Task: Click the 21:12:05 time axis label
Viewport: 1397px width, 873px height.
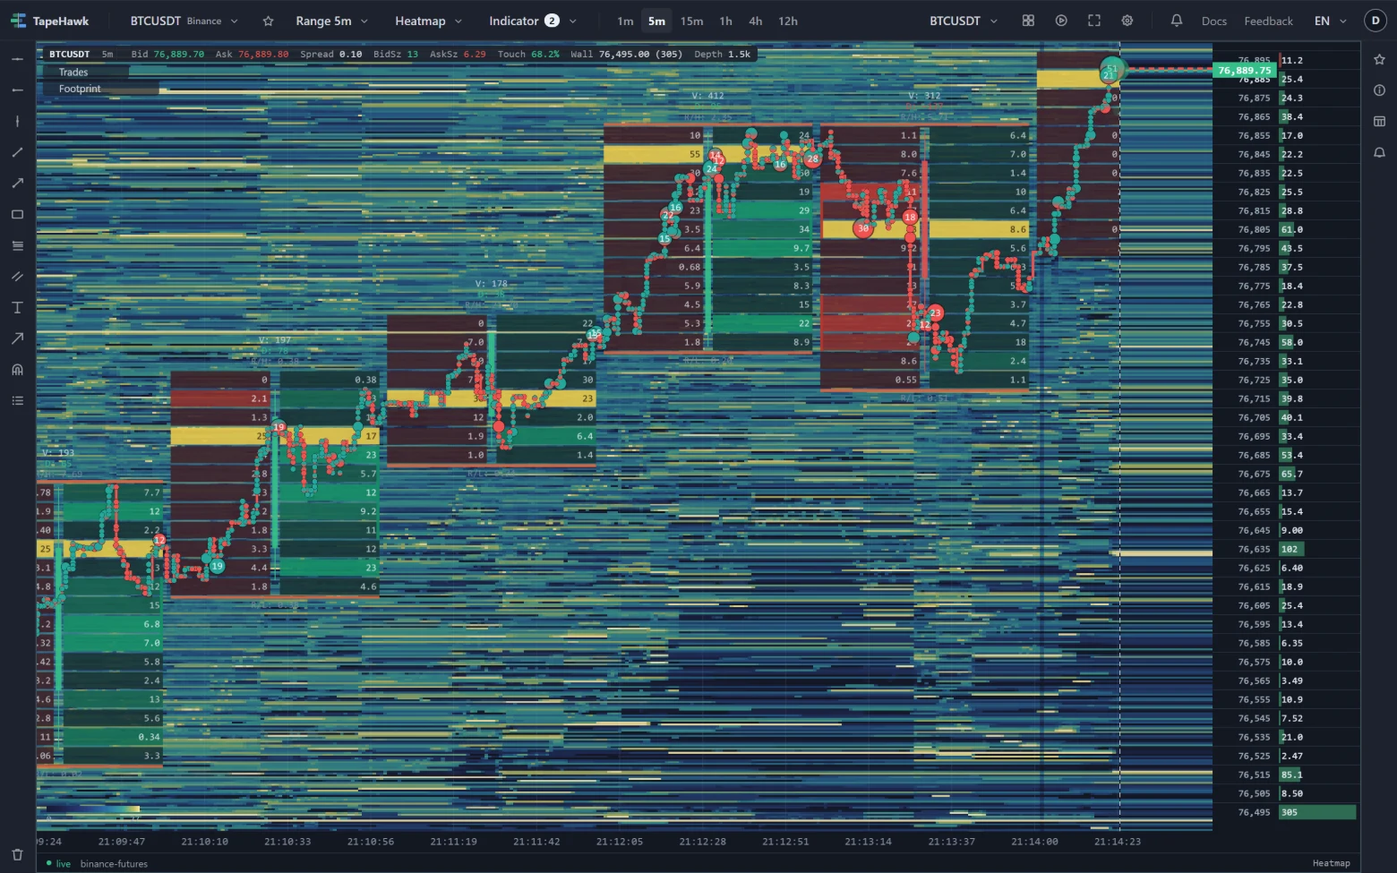Action: coord(620,842)
